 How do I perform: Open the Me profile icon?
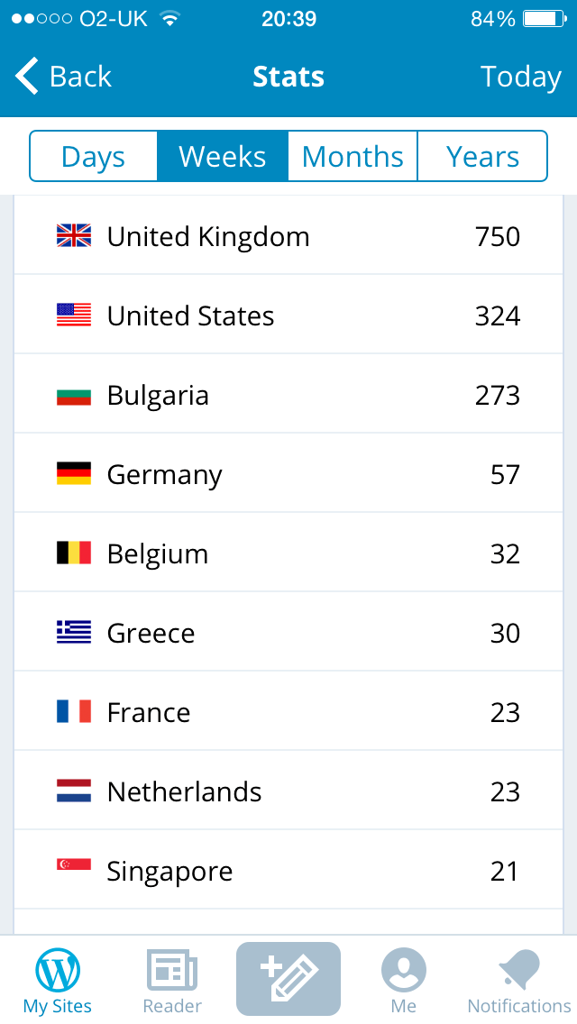(404, 971)
